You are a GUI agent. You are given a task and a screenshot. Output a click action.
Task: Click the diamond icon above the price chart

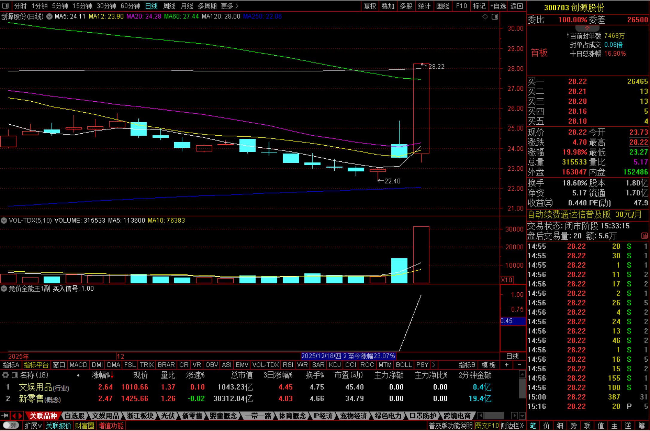click(485, 17)
